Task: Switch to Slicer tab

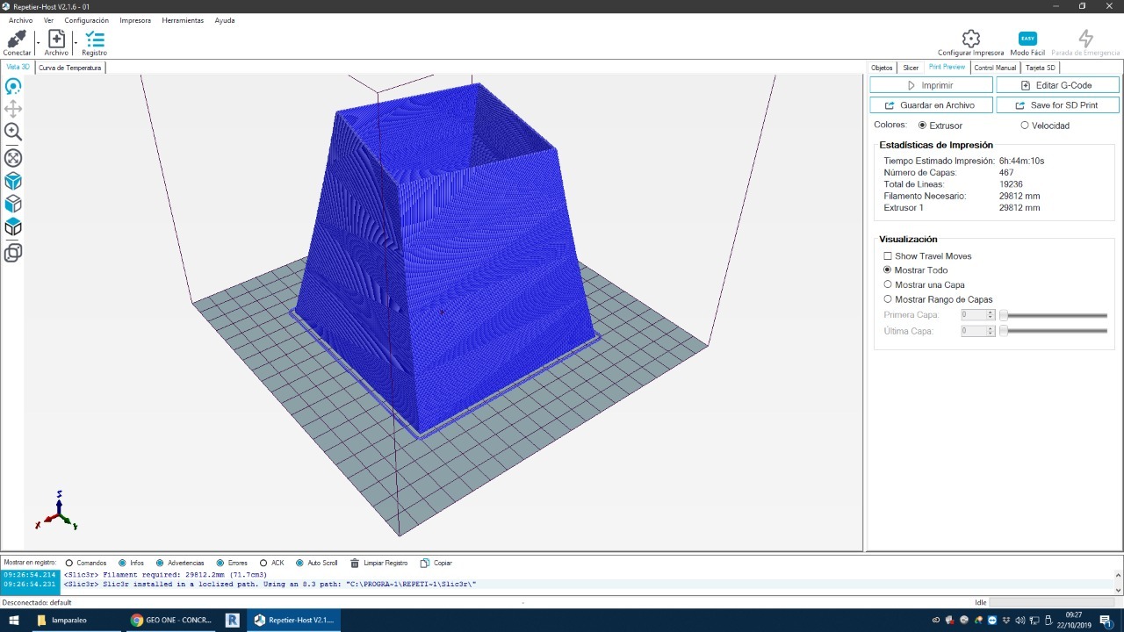Action: click(911, 68)
